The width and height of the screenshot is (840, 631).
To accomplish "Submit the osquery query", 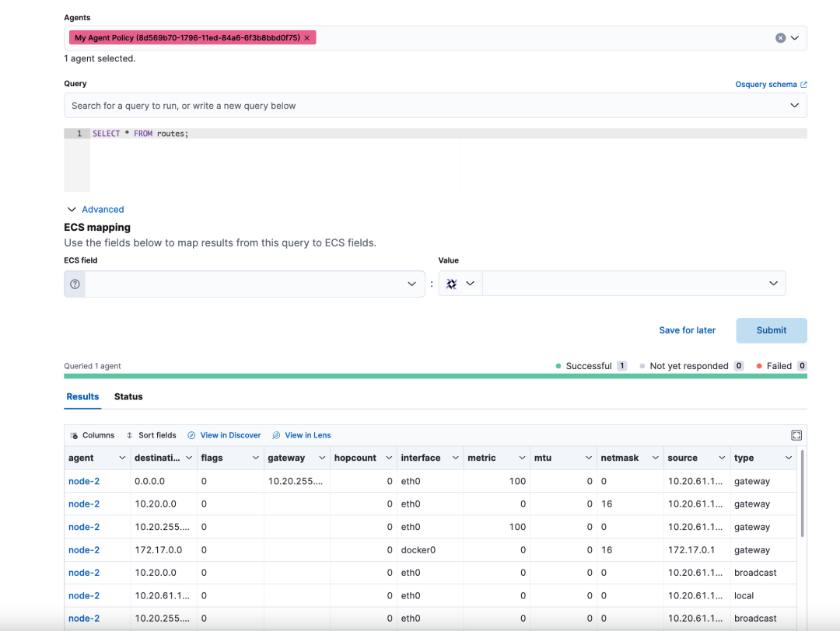I will click(x=771, y=329).
